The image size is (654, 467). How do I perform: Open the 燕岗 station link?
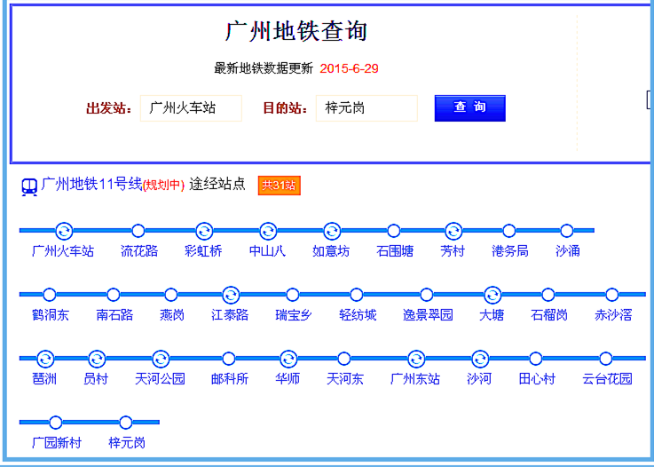[172, 315]
